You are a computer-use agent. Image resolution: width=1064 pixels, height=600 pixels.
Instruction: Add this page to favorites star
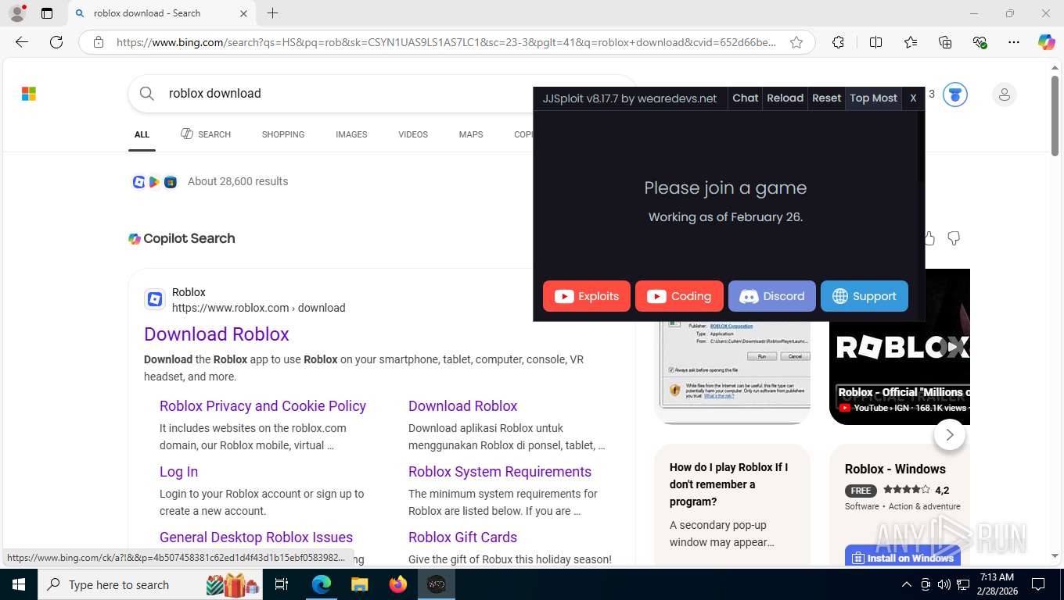pyautogui.click(x=796, y=42)
